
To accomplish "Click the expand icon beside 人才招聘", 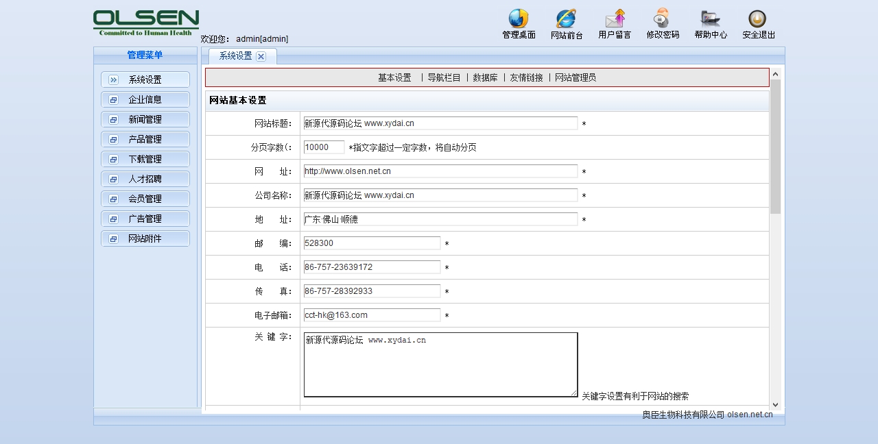I will [x=114, y=180].
